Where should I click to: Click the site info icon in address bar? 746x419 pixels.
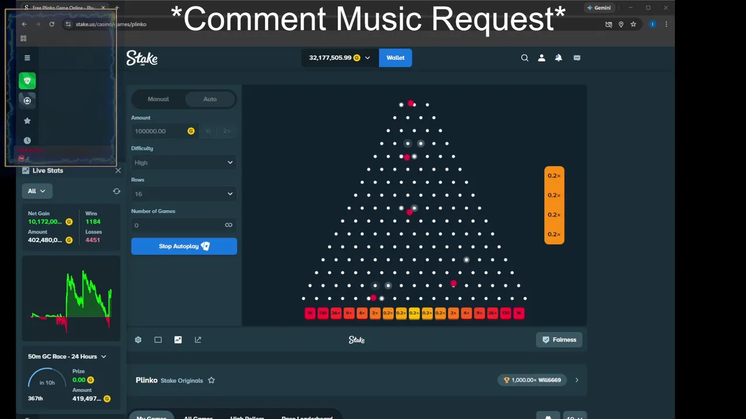[68, 24]
